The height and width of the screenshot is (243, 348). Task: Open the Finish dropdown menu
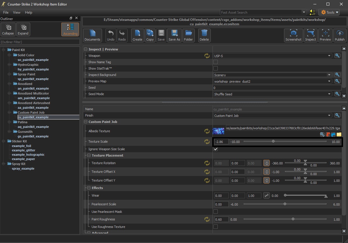coord(272,115)
